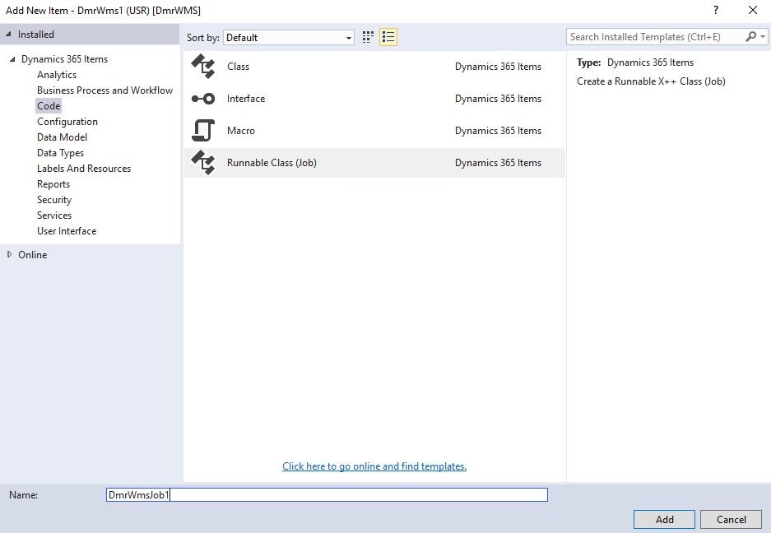Switch to small icons view
The height and width of the screenshot is (533, 771).
click(x=368, y=37)
